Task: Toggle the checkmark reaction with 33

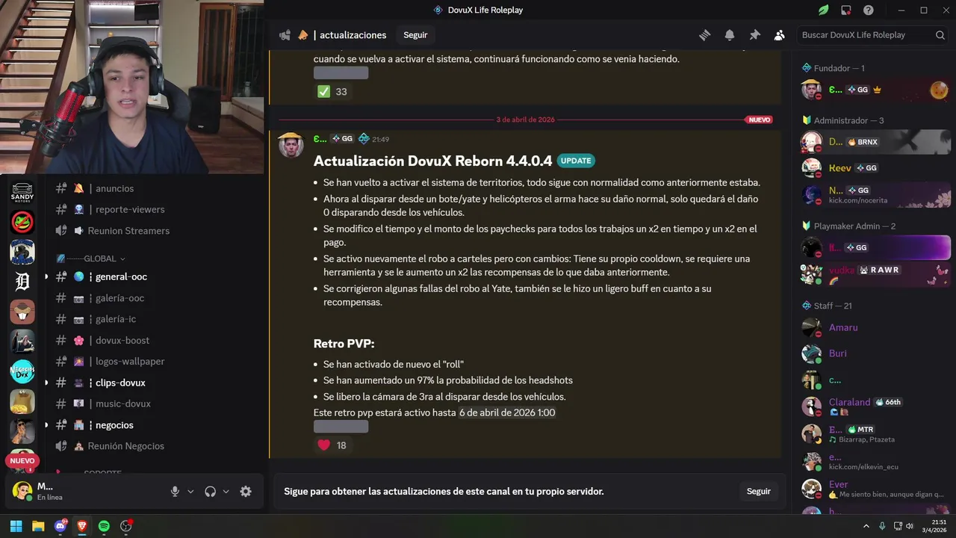Action: pyautogui.click(x=332, y=91)
